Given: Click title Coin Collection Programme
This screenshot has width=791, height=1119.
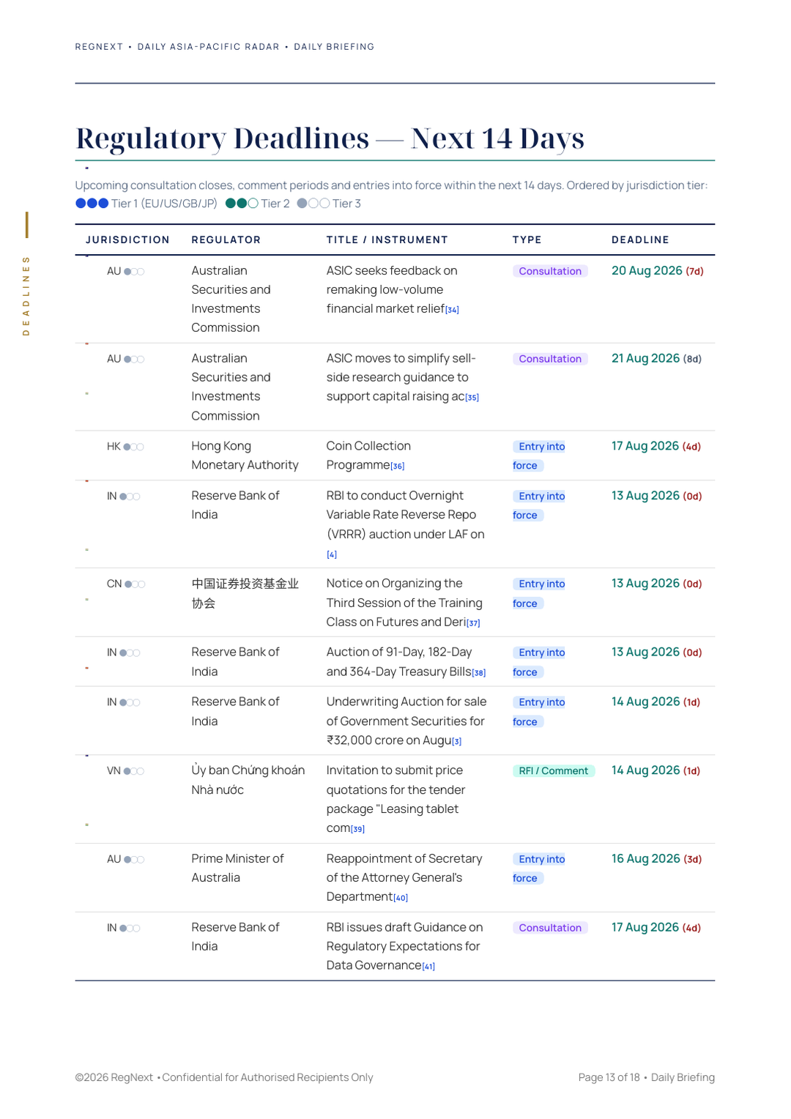Looking at the screenshot, I should [x=368, y=456].
